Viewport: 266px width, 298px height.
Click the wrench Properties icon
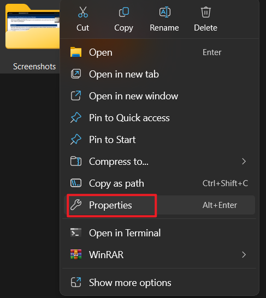(x=76, y=205)
